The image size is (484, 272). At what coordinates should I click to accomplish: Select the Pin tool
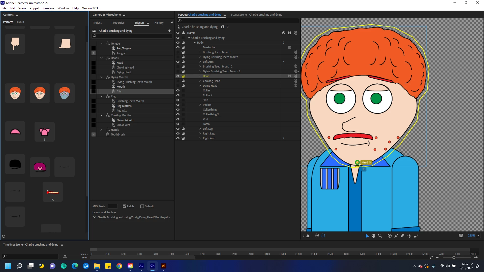(402, 236)
